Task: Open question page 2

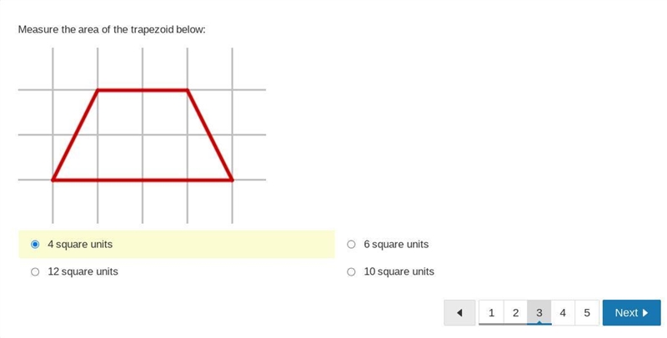Action: pyautogui.click(x=515, y=313)
